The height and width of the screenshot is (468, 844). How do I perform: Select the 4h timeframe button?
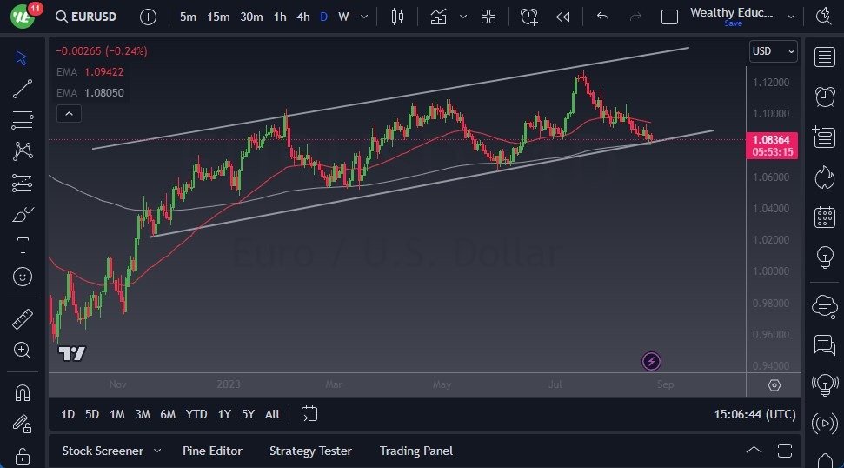pyautogui.click(x=302, y=17)
